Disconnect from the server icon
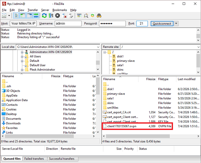Image resolution: width=201 pixels, height=163 pixels. point(64,16)
